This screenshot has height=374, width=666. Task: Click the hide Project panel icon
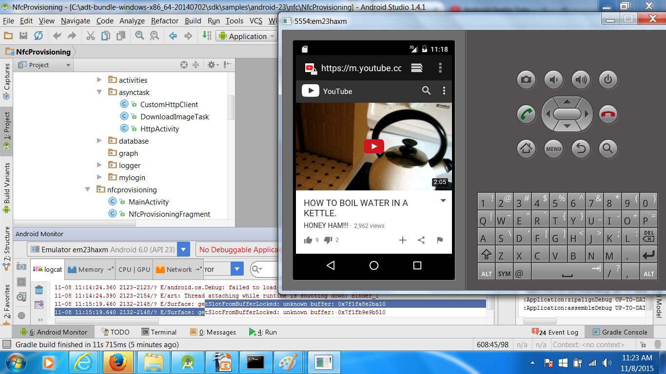228,65
